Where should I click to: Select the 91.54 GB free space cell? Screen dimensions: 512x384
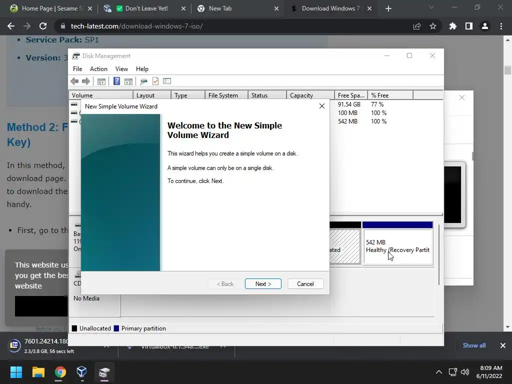click(x=349, y=104)
